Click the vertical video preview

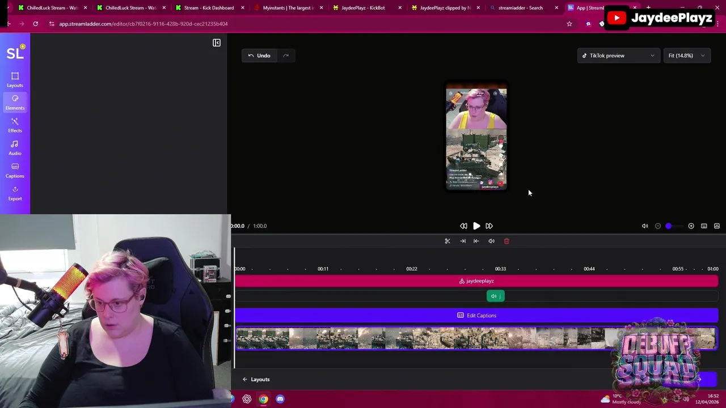pos(476,137)
